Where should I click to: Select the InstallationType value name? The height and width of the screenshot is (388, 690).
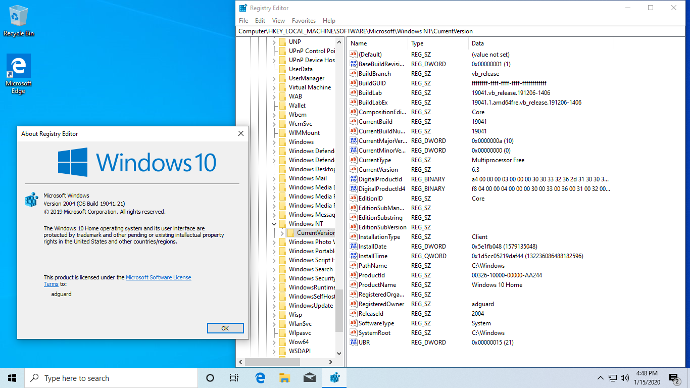click(379, 237)
